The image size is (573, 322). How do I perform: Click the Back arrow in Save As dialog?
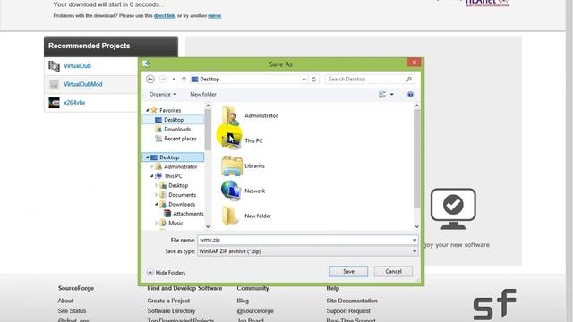[x=150, y=79]
